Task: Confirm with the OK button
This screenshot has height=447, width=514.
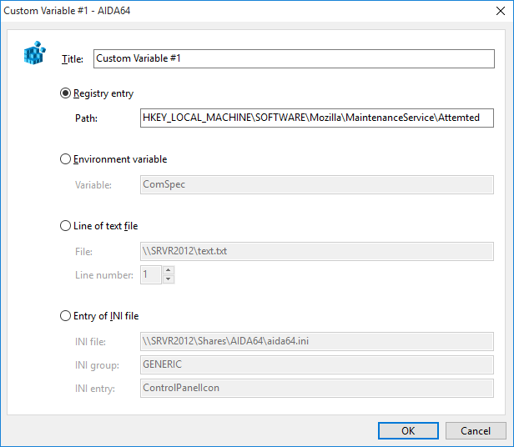Action: [408, 430]
